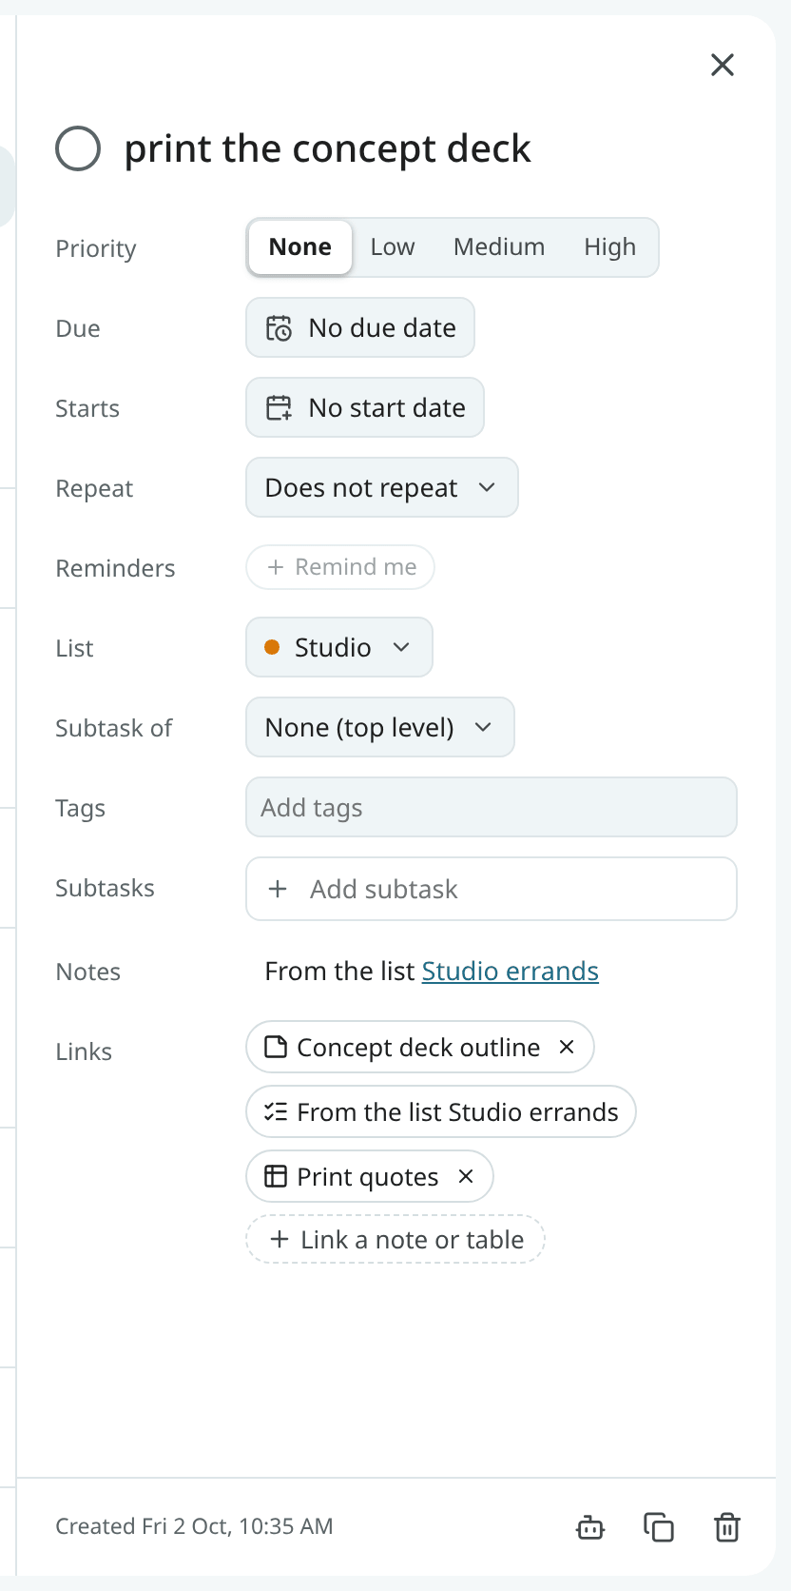Click 'Link a note or table'

(395, 1239)
